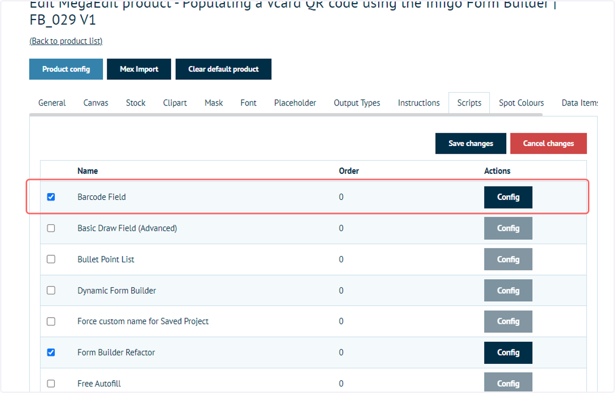Click the Cancel changes button
615x393 pixels.
click(548, 143)
